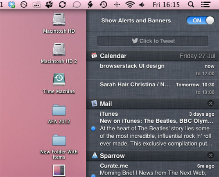Clear the Sparrow notifications with the X
Viewport: 219px width, 177px height.
tap(211, 155)
